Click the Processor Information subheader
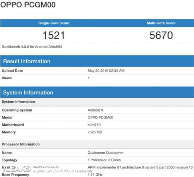 point(97,144)
